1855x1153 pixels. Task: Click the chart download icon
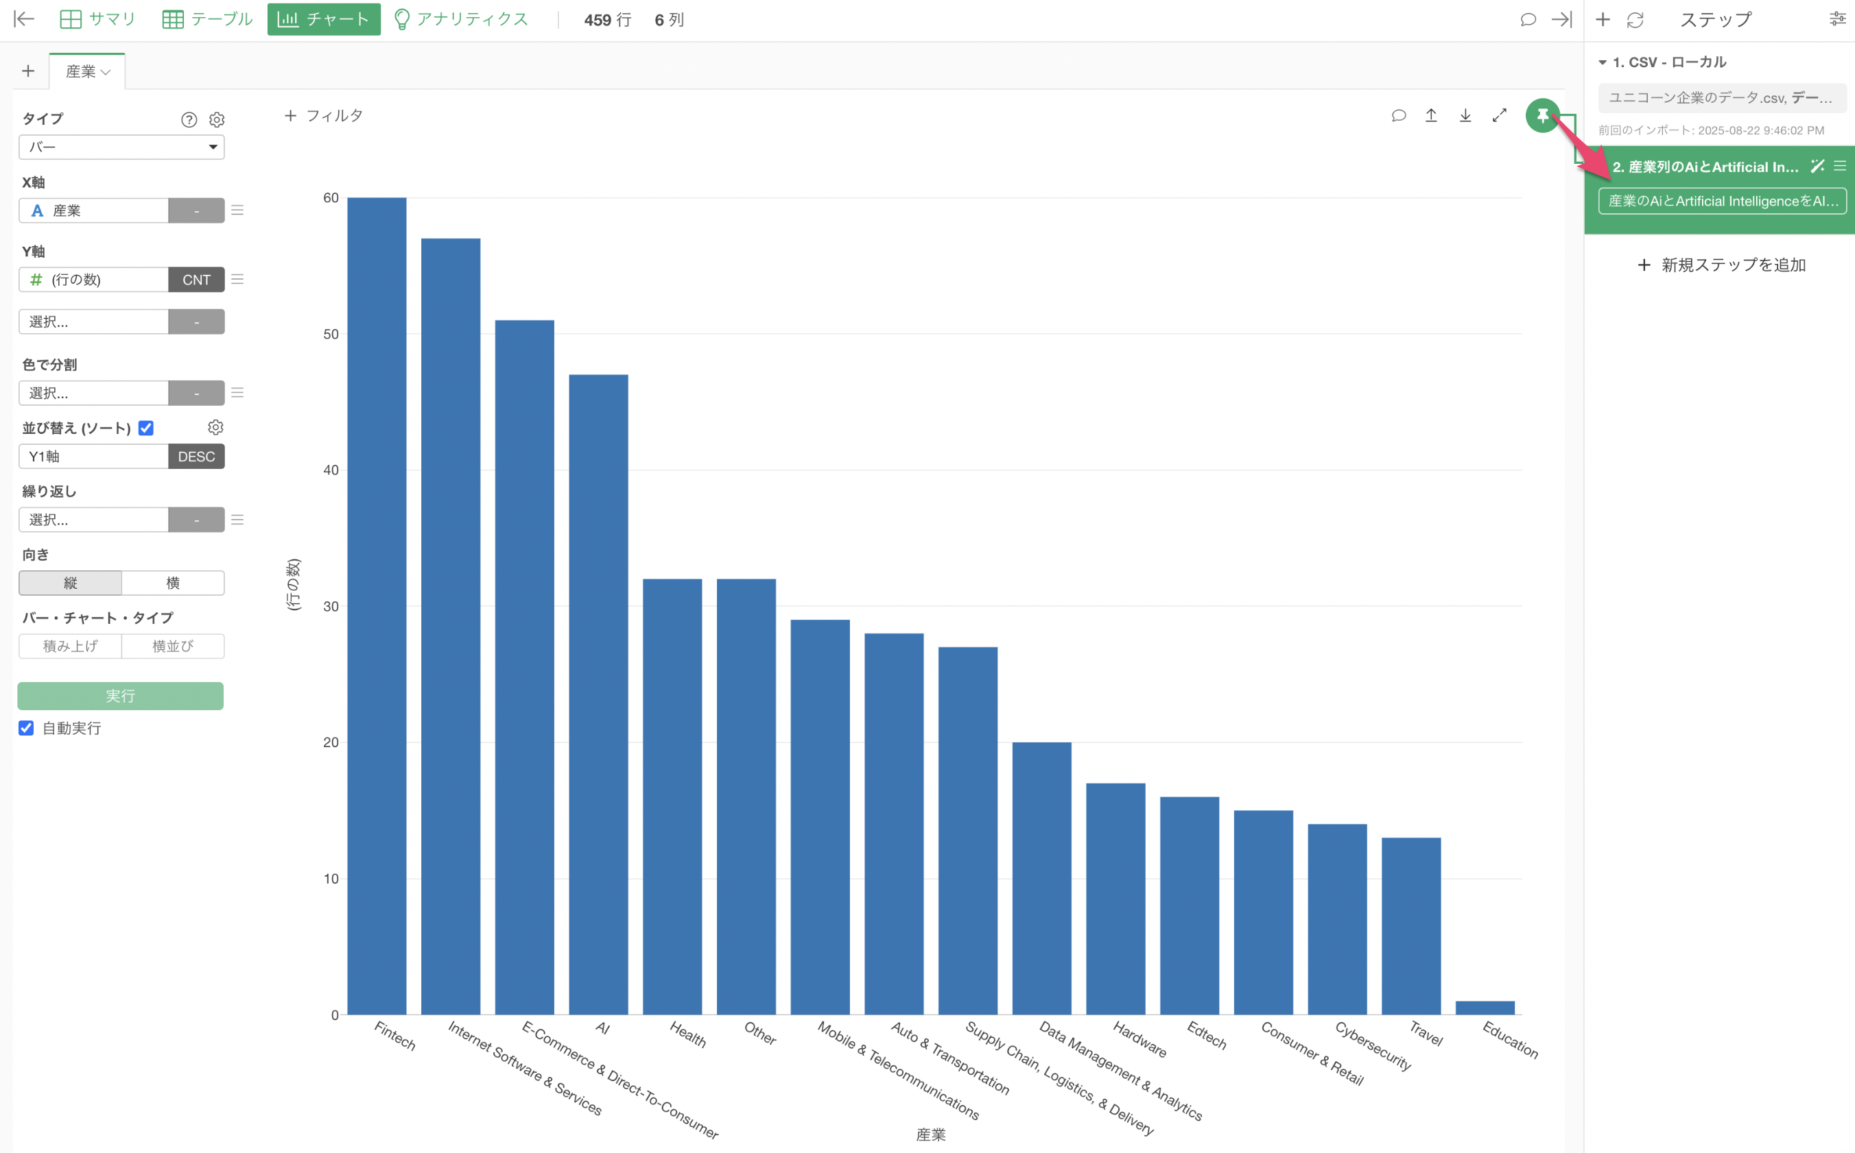[1465, 116]
